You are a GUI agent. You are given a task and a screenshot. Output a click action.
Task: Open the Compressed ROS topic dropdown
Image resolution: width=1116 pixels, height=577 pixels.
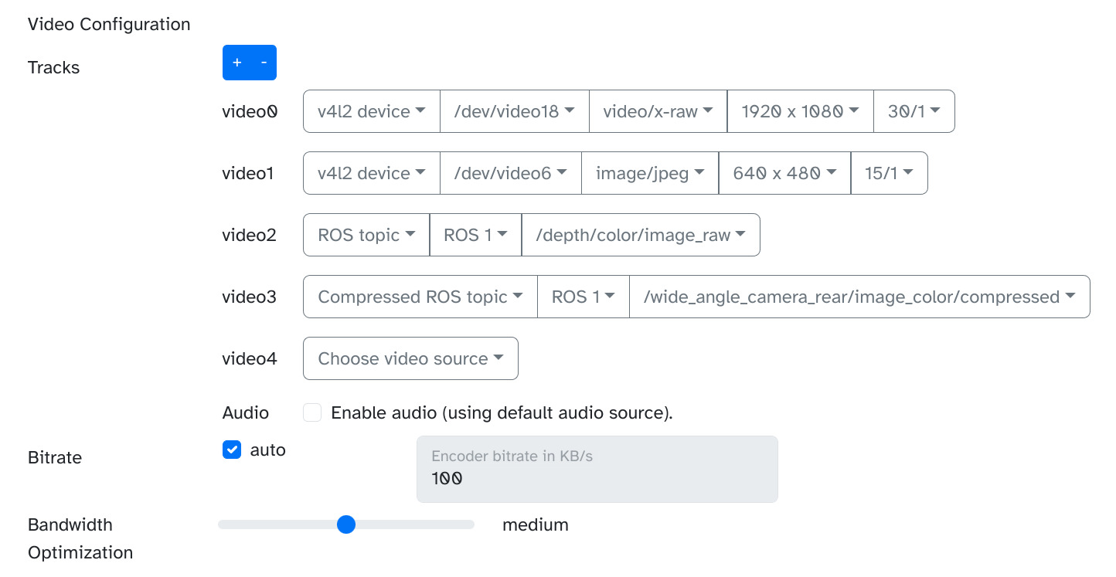pos(420,297)
